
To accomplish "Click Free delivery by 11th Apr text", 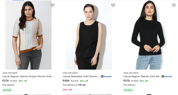I will coord(74,85).
